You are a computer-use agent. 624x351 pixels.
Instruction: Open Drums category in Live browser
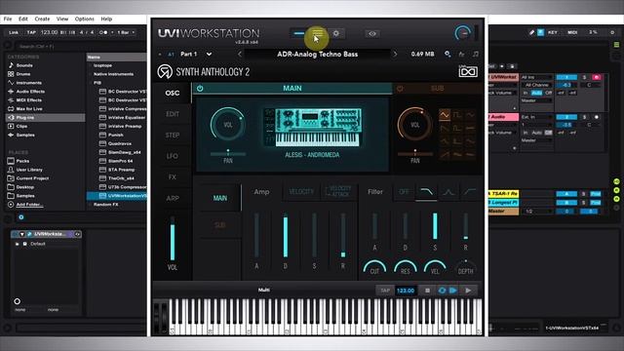pyautogui.click(x=23, y=74)
